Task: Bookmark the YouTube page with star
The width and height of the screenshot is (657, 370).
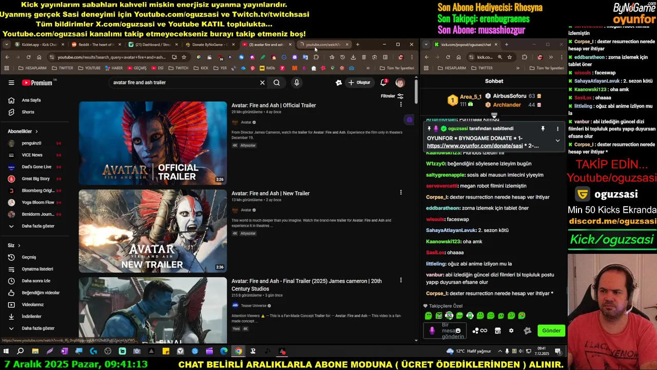Action: (184, 57)
